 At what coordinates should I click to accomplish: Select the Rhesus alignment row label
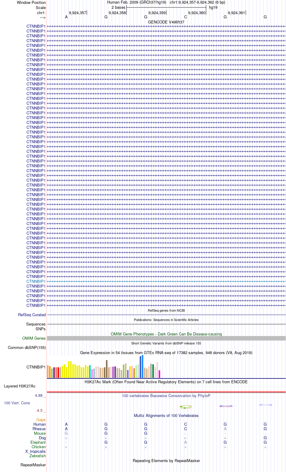pos(39,429)
